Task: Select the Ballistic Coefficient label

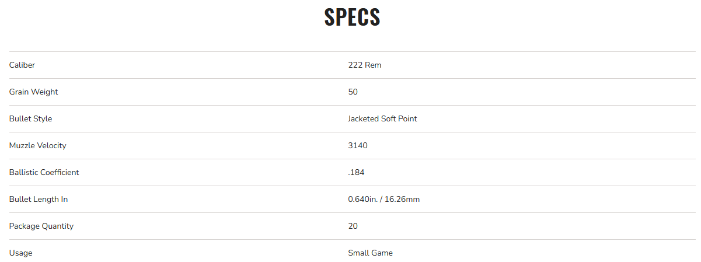Action: 44,172
